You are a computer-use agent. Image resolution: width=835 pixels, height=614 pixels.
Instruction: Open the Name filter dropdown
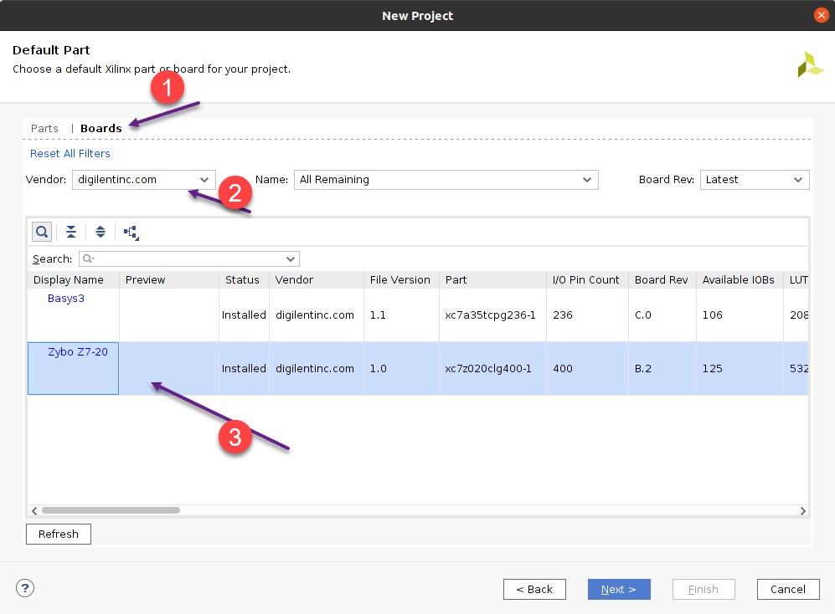click(446, 179)
